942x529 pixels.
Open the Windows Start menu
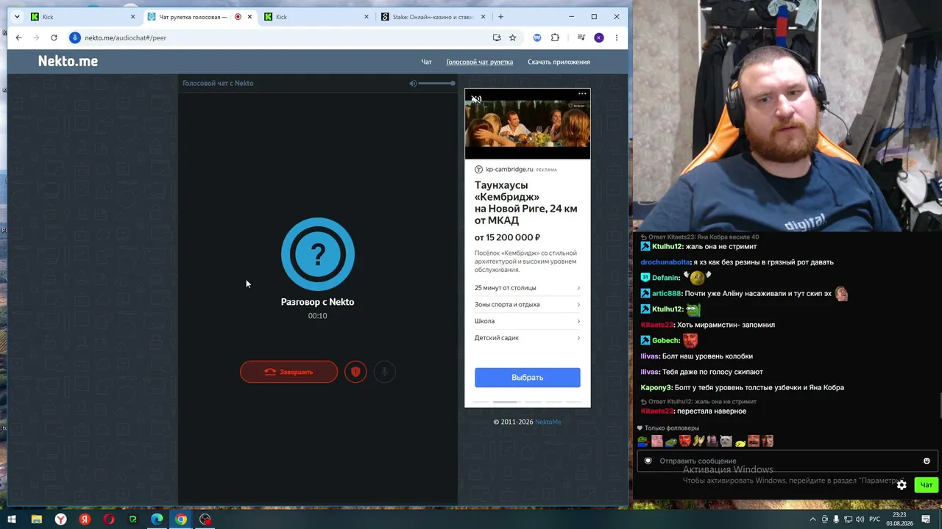point(11,519)
